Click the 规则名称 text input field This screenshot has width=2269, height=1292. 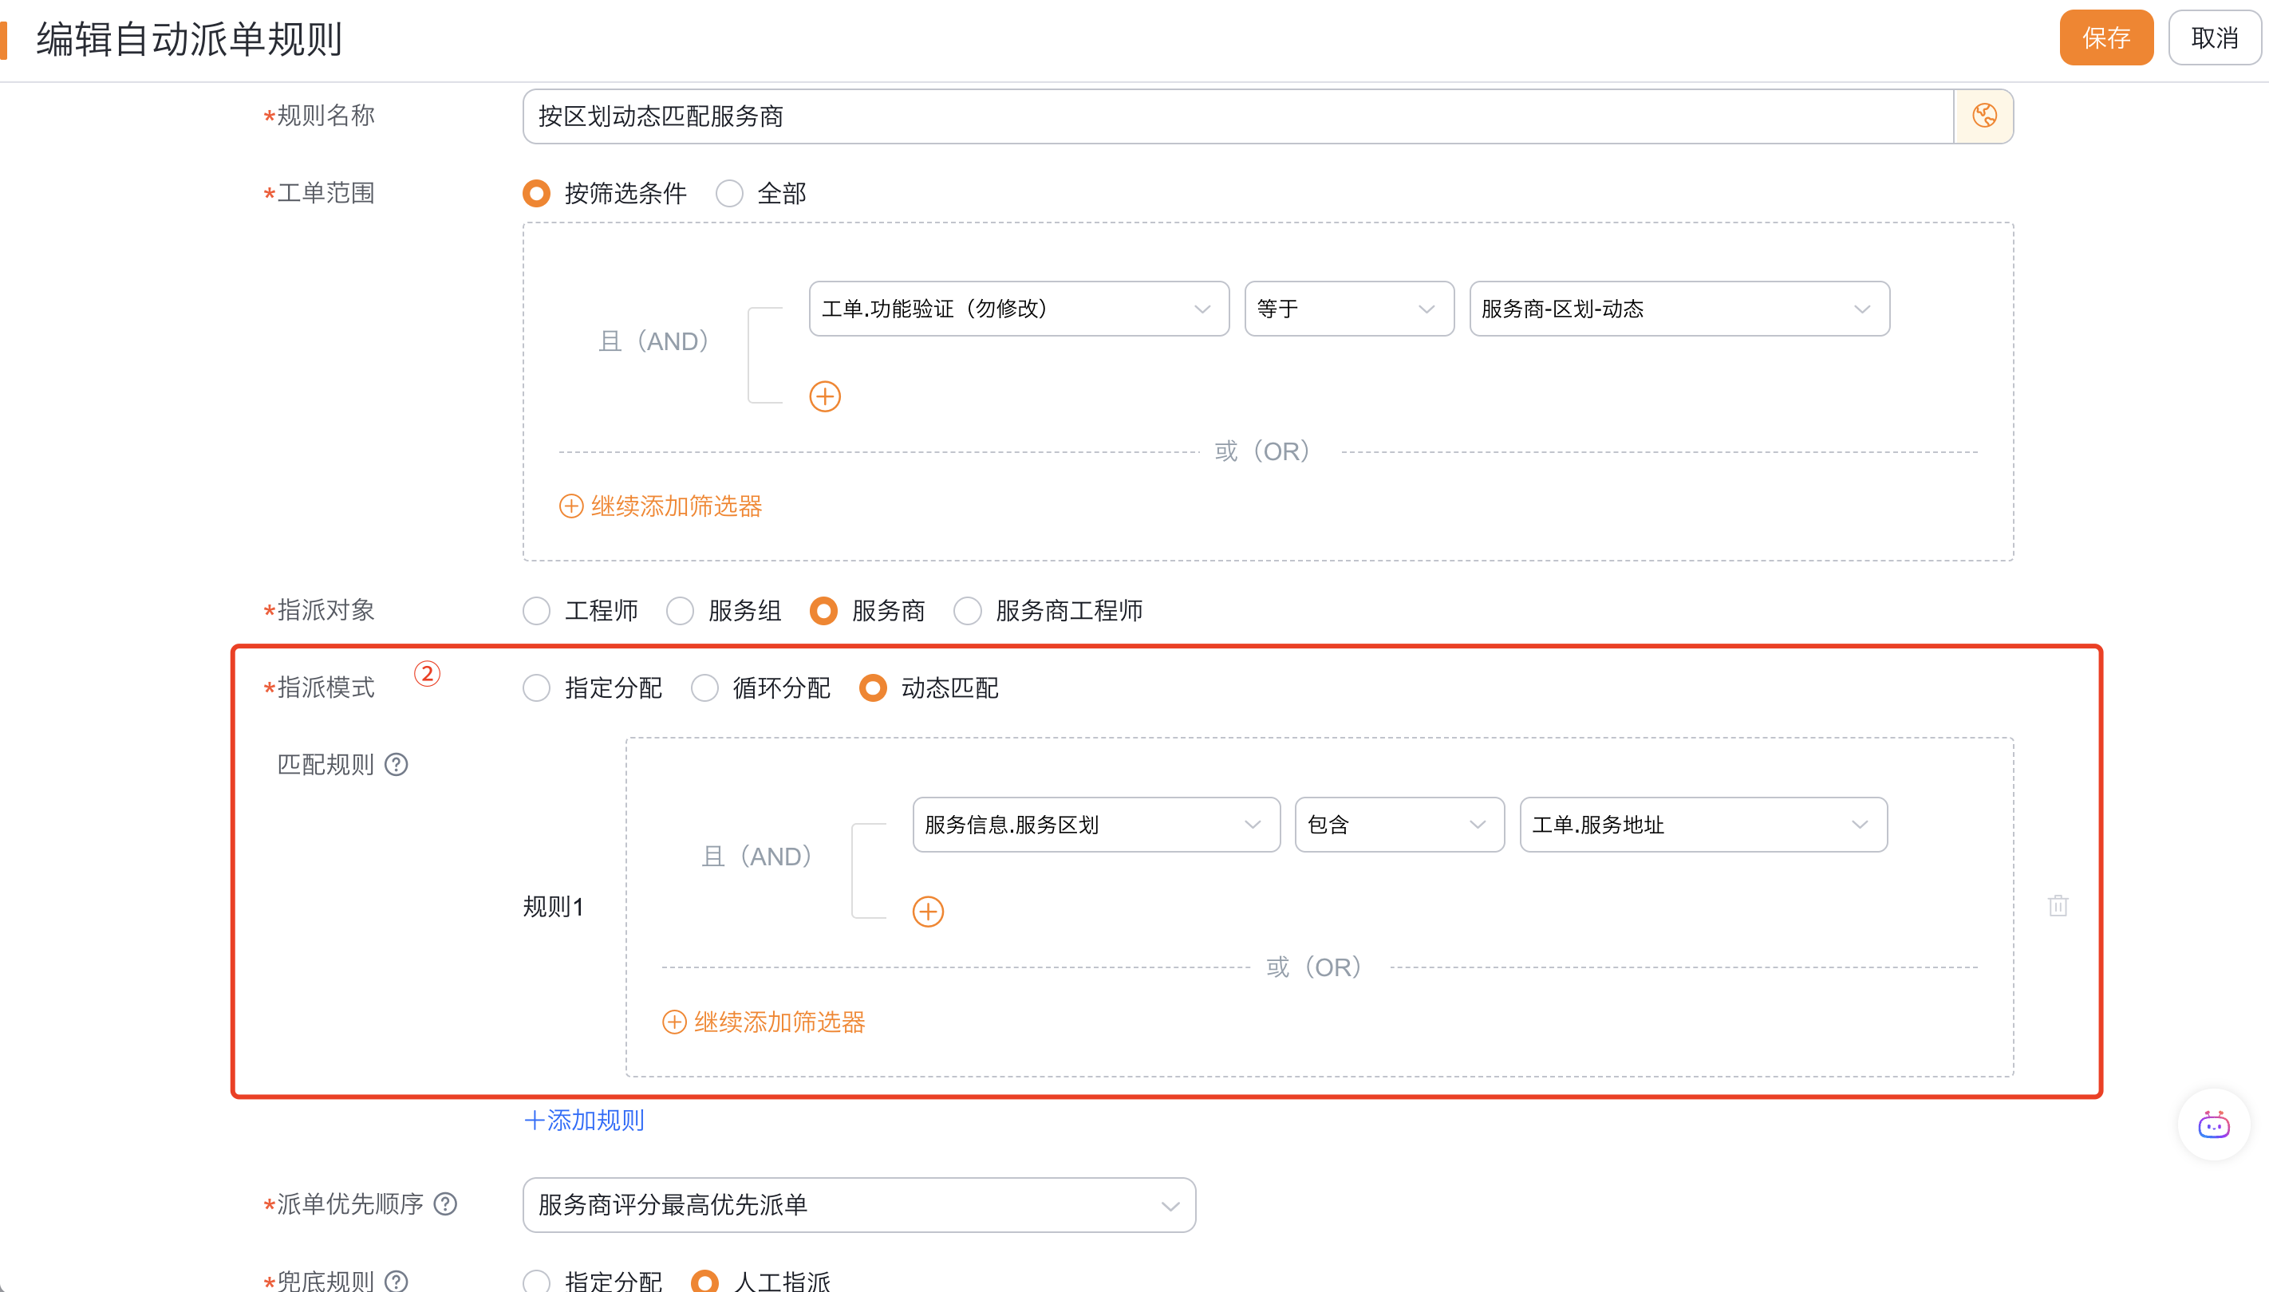pos(1237,116)
